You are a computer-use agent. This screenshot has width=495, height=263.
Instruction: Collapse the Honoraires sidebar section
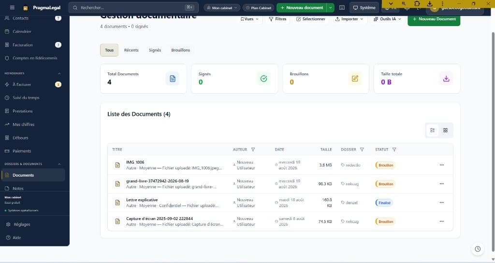point(59,73)
